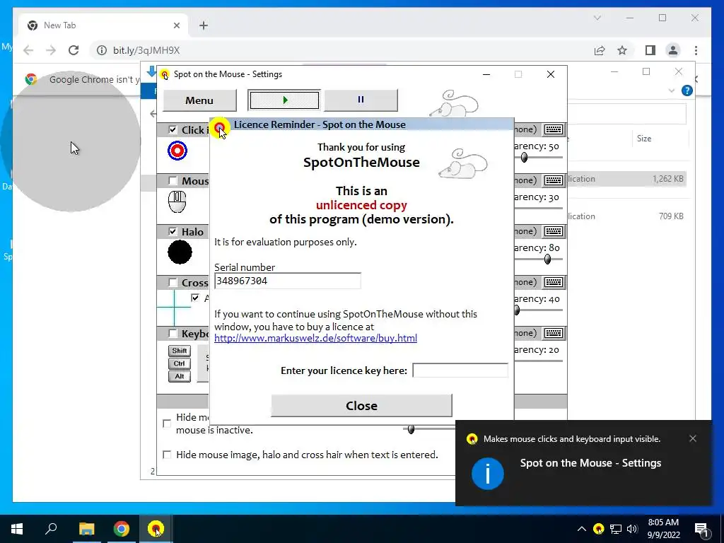This screenshot has width=724, height=543.
Task: Click keyboard shortcut icon in Keyboard row
Action: coord(553,333)
